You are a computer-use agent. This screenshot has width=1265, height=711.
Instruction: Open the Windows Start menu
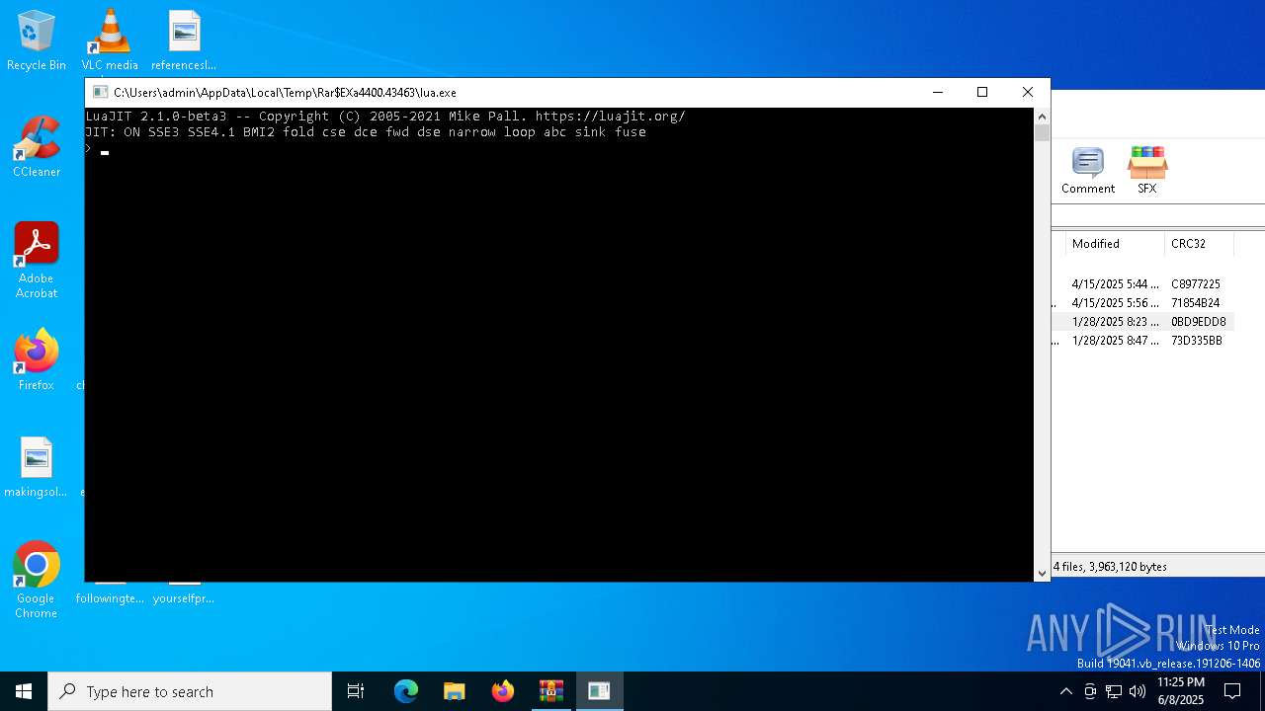tap(24, 691)
